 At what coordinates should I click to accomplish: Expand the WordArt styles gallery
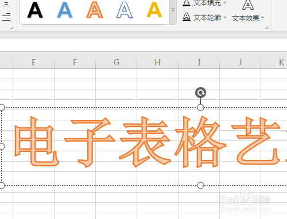[x=173, y=10]
